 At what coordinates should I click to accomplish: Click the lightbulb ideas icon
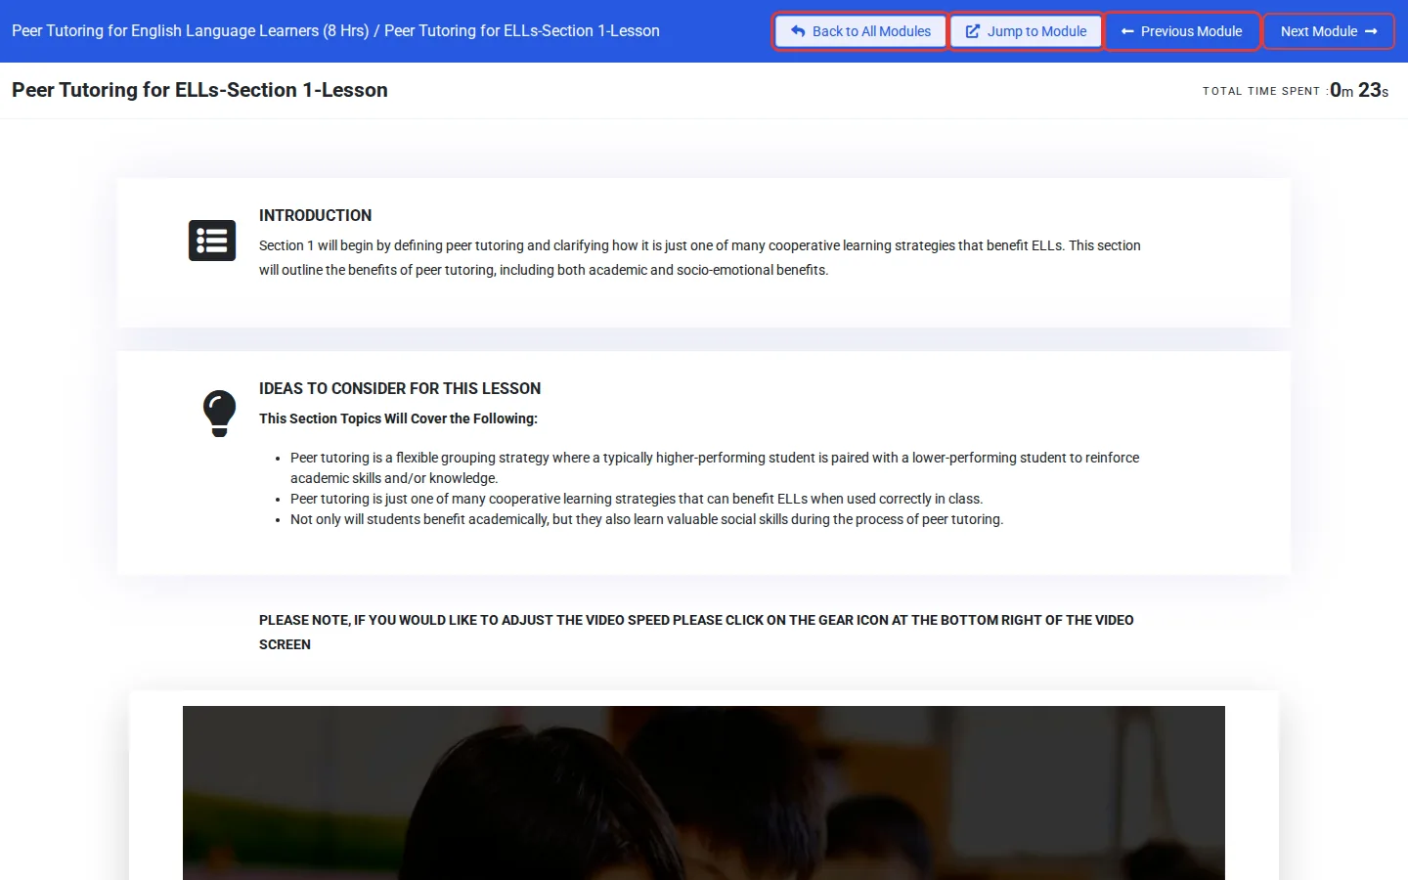219,413
